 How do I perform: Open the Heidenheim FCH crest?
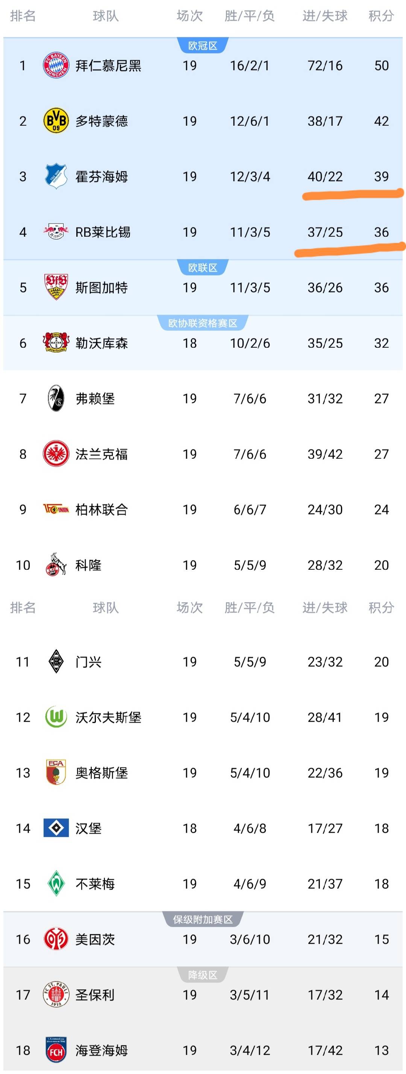click(56, 1050)
